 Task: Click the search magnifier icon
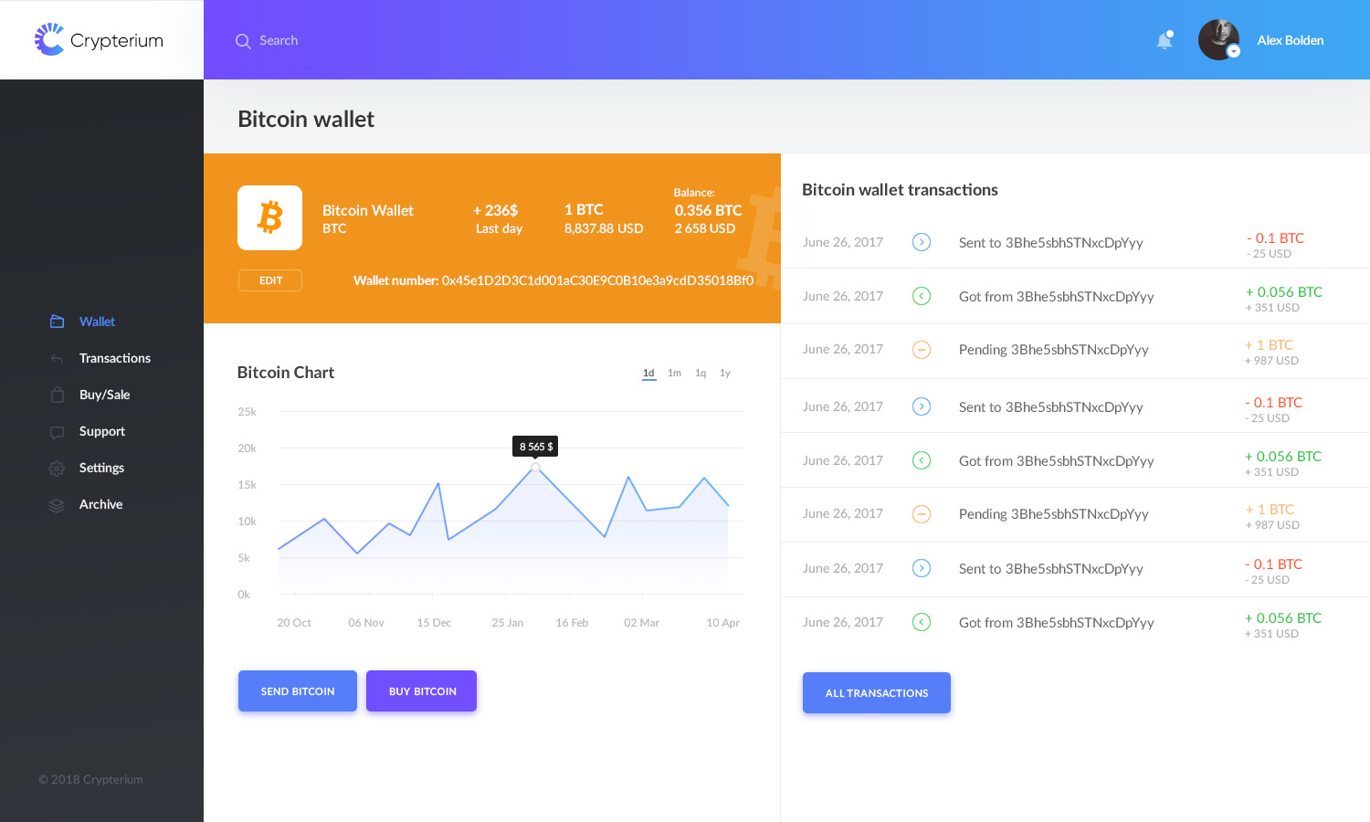coord(243,41)
